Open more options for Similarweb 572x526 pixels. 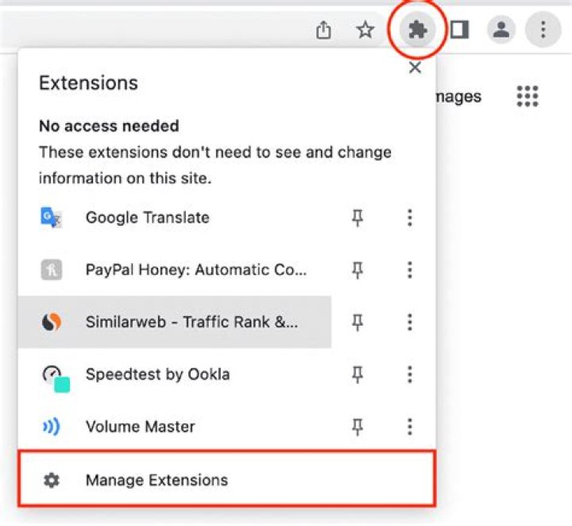[410, 322]
